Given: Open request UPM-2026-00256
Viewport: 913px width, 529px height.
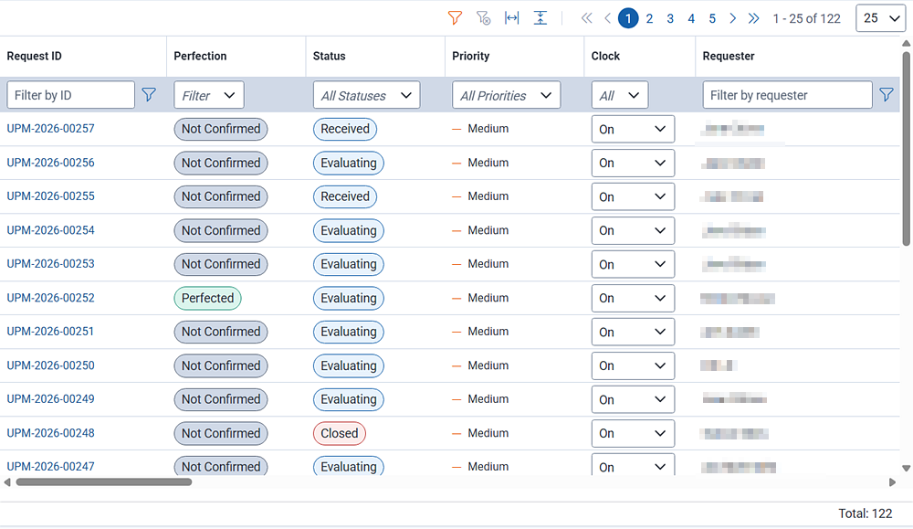Looking at the screenshot, I should 51,163.
